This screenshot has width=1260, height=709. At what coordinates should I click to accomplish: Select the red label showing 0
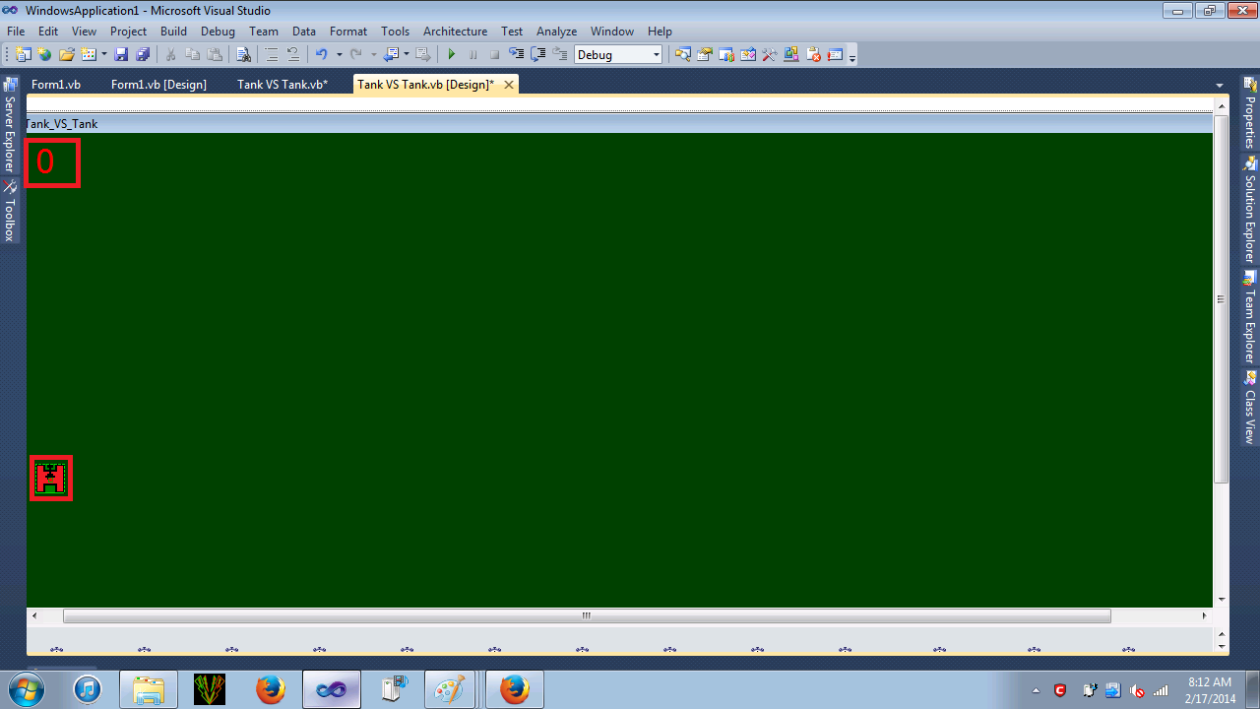click(x=51, y=162)
